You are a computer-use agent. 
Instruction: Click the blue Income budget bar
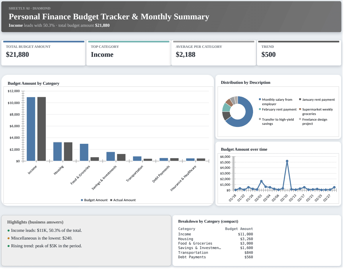click(x=31, y=129)
